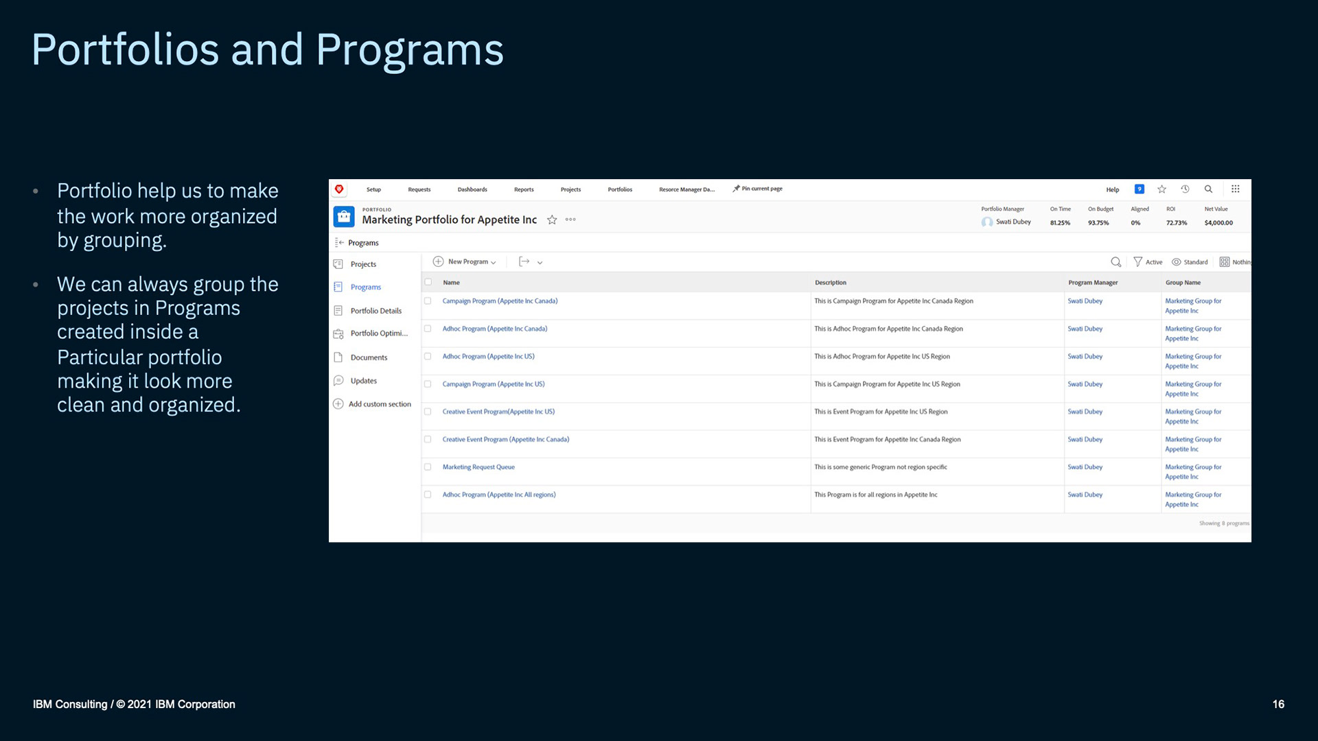Check Campaign Program (Appetite Inc US) row
Screen dimensions: 1318x741
pos(428,384)
